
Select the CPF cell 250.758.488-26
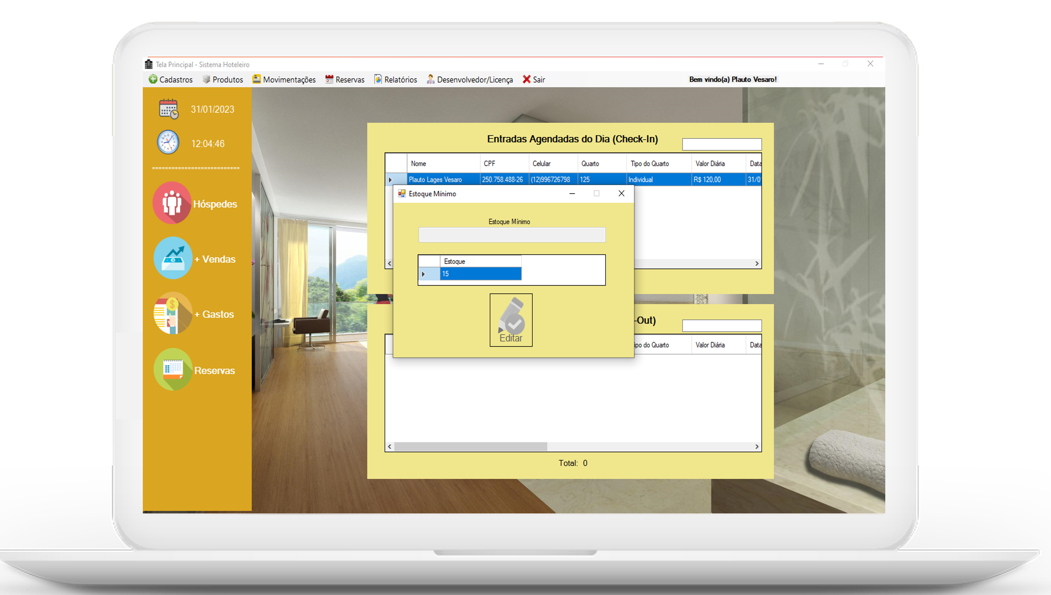click(x=504, y=179)
